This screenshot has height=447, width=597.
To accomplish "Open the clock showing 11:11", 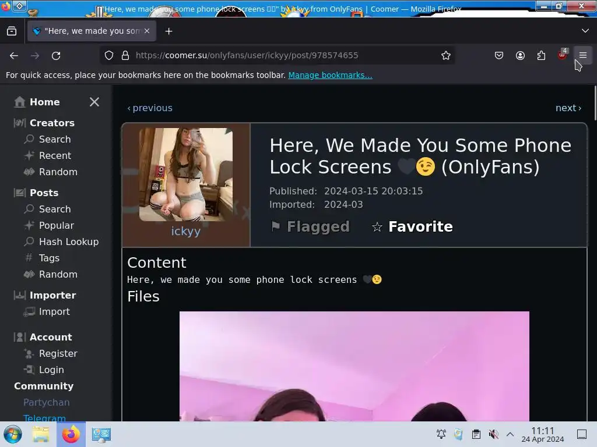I will [543, 434].
